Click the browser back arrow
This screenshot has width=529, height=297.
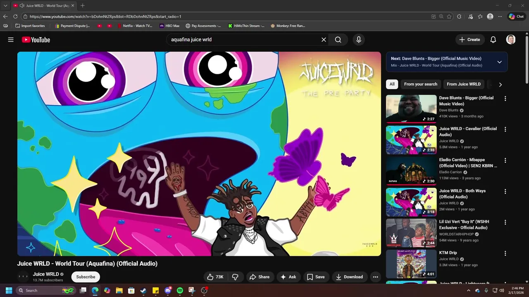point(5,16)
